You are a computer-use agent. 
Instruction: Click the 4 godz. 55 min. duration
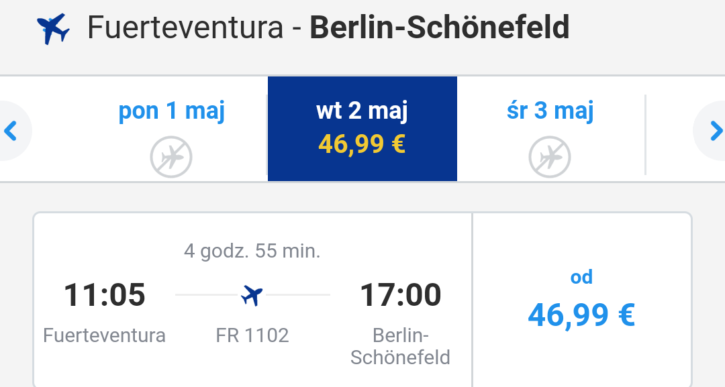coord(252,252)
